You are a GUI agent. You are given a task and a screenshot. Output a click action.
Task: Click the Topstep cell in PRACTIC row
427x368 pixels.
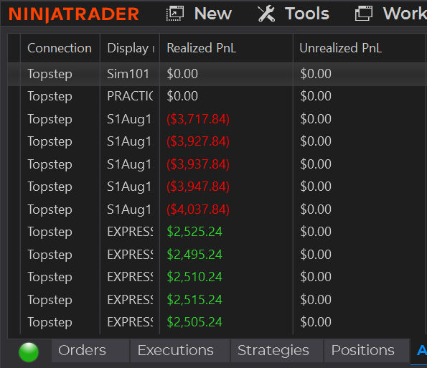[x=60, y=96]
